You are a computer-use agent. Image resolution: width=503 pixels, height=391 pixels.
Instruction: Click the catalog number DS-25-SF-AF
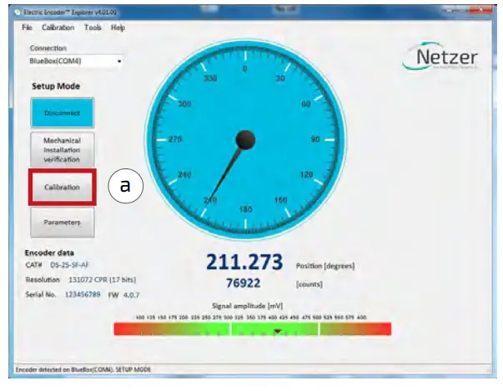coord(69,265)
